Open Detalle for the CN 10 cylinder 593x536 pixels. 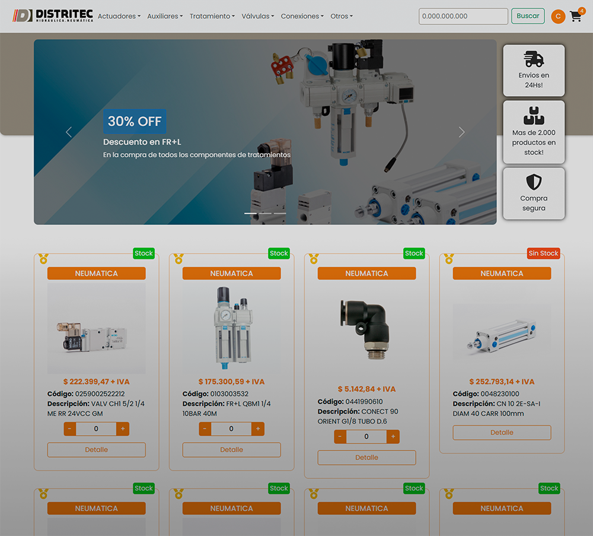coord(502,433)
